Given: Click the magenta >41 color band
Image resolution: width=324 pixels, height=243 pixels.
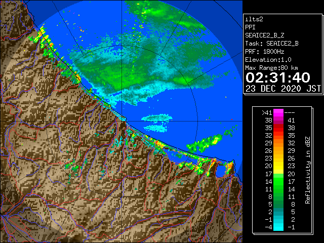Looking at the screenshot, I should [278, 112].
